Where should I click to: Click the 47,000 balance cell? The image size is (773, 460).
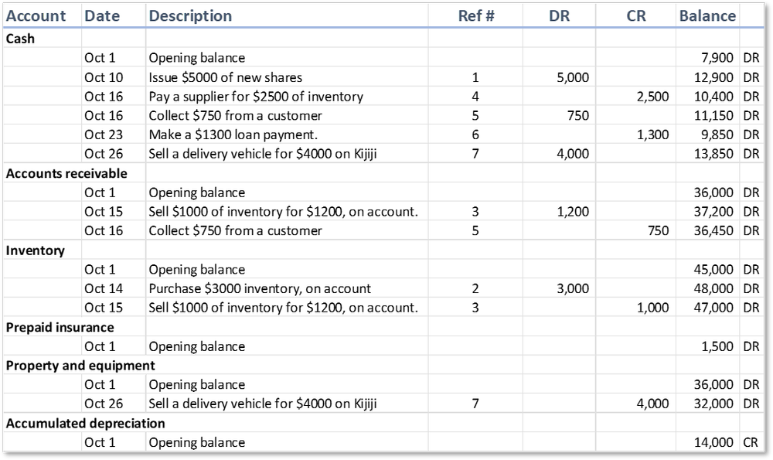pyautogui.click(x=713, y=308)
